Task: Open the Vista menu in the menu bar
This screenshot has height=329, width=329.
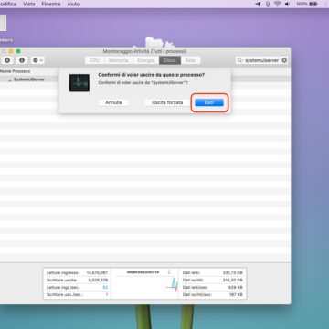Action: coord(29,4)
